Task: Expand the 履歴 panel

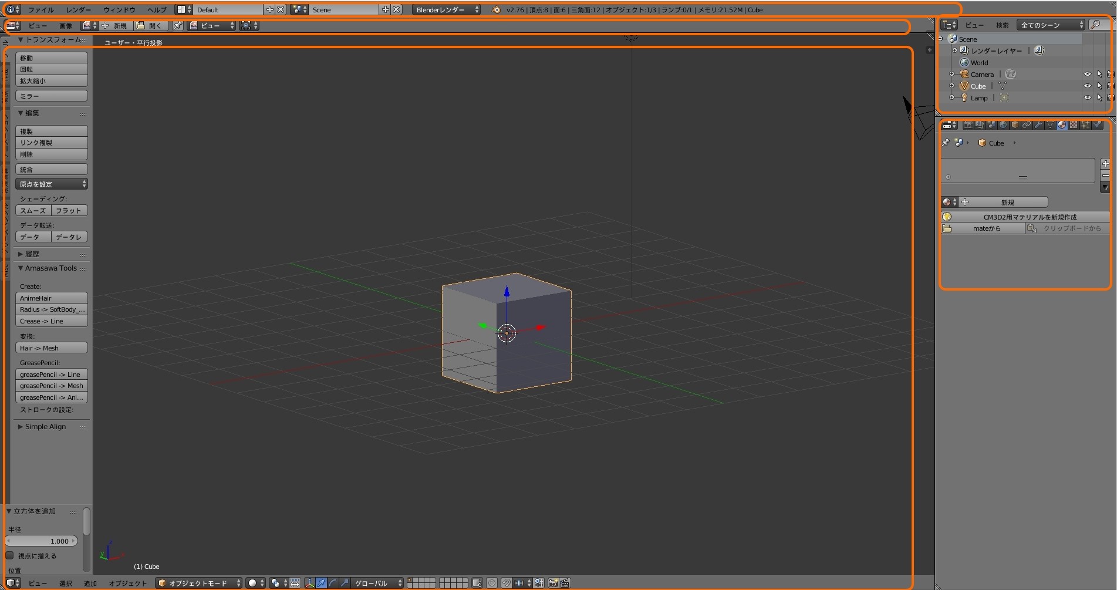Action: point(21,254)
